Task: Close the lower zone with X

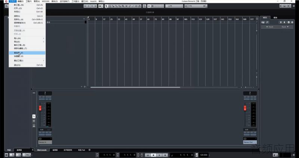Action: click(33, 150)
